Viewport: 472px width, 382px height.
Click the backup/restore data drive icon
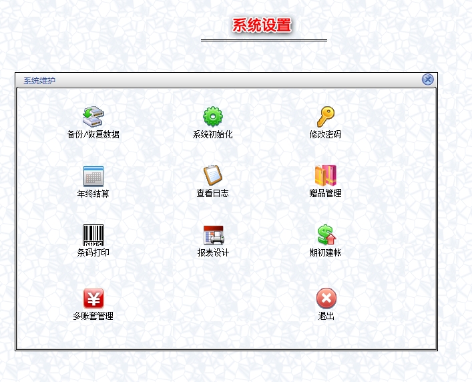[93, 116]
